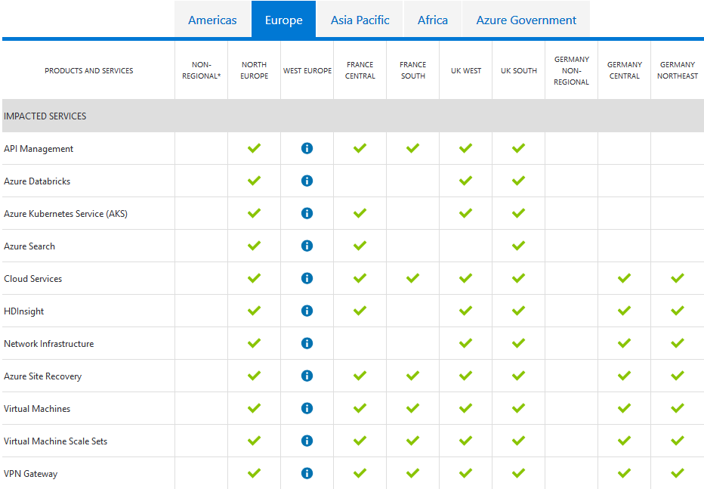The width and height of the screenshot is (704, 489).
Task: Select the checkmark for HDInsight in North Europe
Action: pyautogui.click(x=254, y=311)
